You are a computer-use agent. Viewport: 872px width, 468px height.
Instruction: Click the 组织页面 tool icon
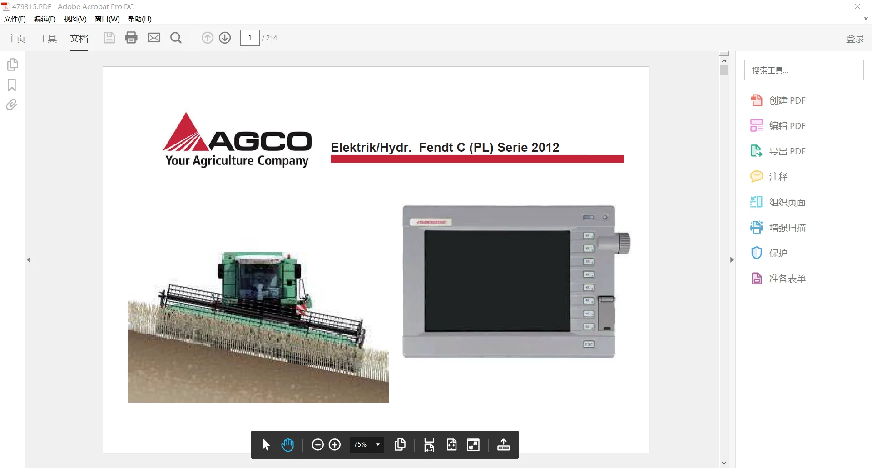pos(757,202)
